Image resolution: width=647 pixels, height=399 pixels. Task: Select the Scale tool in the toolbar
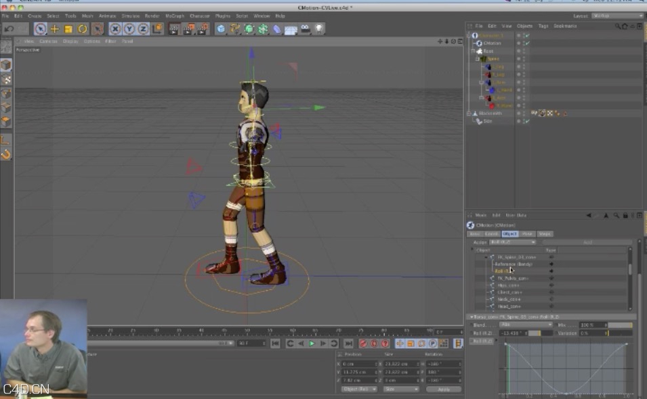point(68,28)
